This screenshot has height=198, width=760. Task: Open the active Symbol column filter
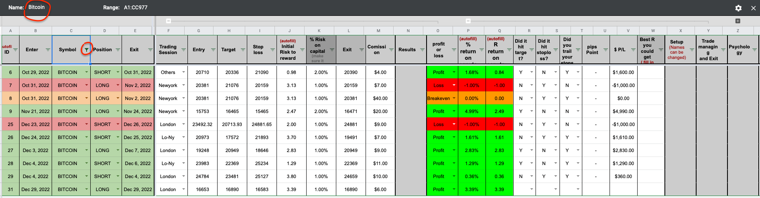coord(86,50)
